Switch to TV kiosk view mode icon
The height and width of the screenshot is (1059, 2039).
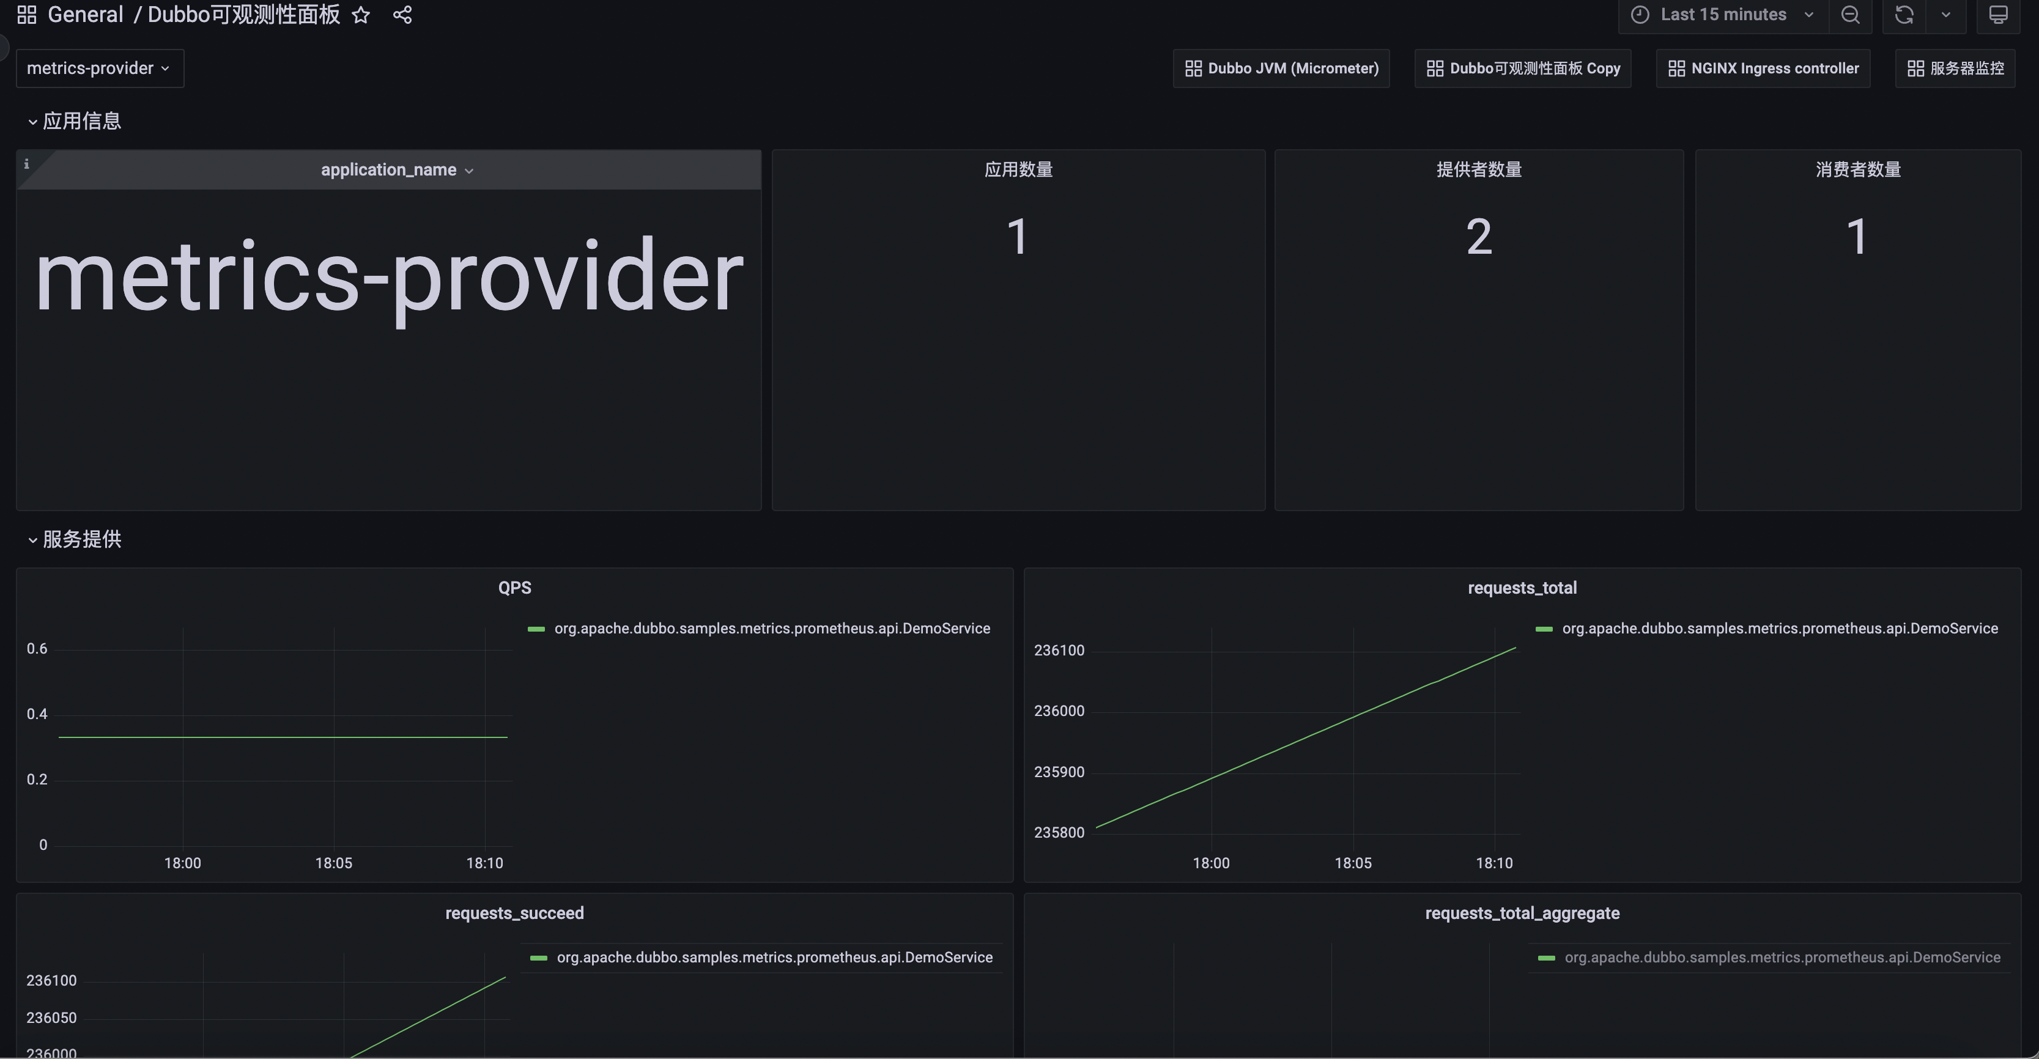click(x=1998, y=15)
